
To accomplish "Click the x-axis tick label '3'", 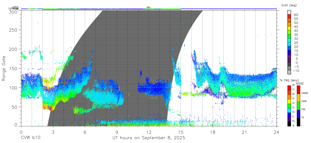I will click(53, 132).
